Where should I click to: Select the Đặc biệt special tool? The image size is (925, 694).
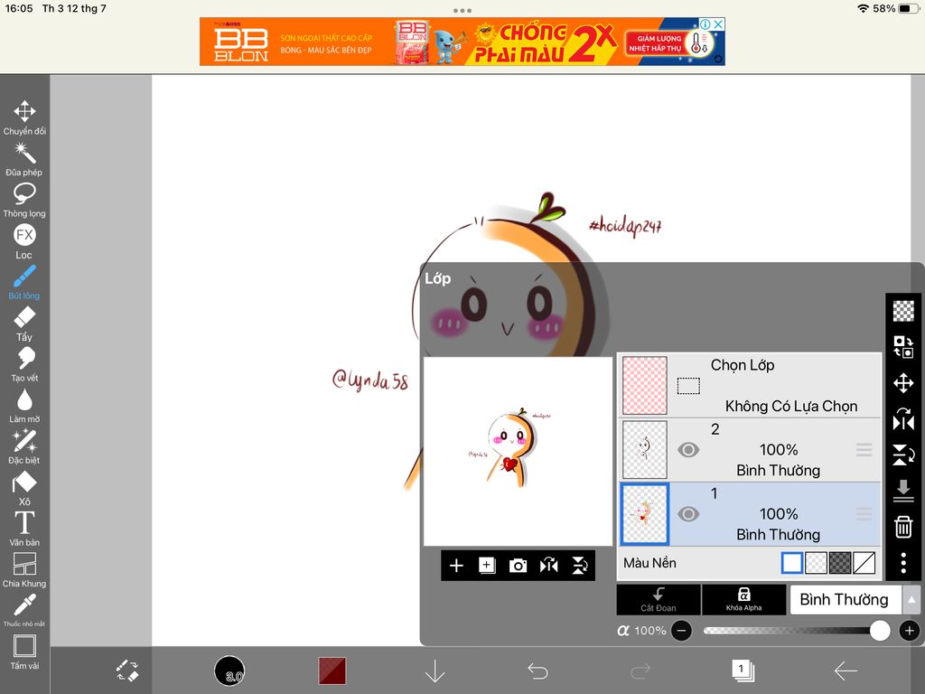click(24, 447)
